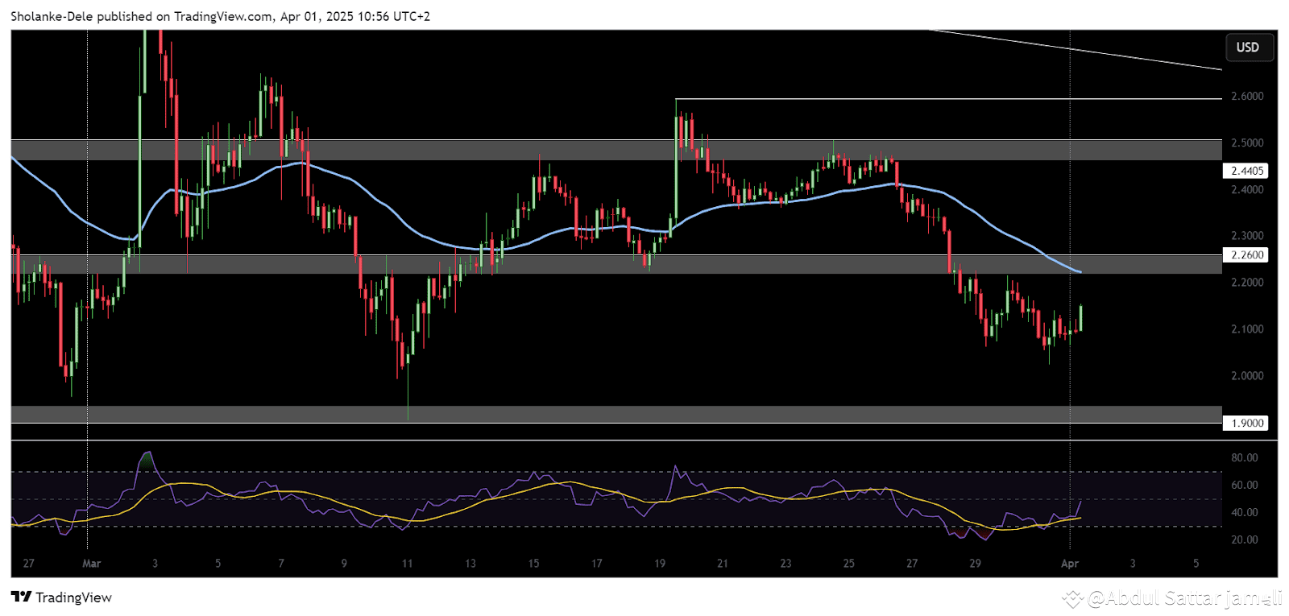Select the 1.9000 price label
This screenshot has width=1289, height=616.
coord(1245,423)
